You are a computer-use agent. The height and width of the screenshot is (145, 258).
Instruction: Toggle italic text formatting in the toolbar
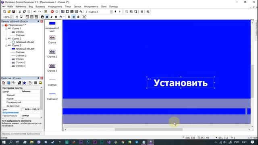52,17
